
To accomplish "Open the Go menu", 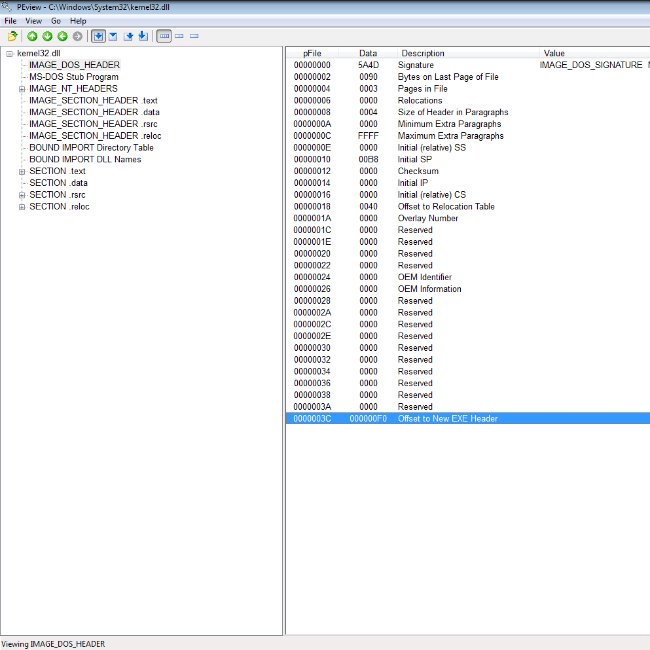I will coord(56,21).
